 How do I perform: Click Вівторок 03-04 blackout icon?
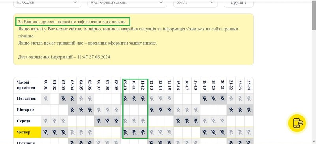(x=72, y=110)
